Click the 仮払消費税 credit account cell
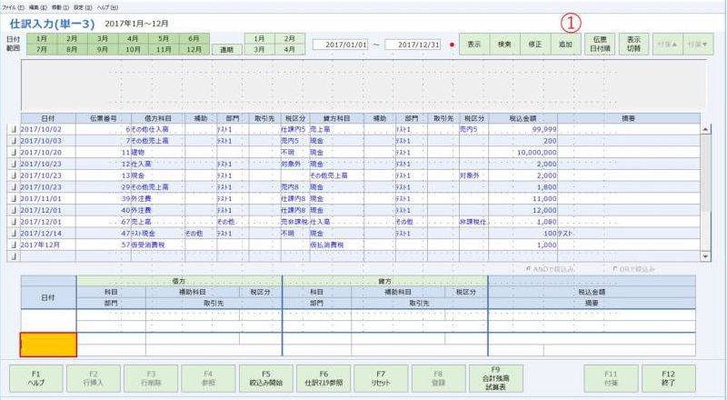This screenshot has width=727, height=400. tap(337, 245)
